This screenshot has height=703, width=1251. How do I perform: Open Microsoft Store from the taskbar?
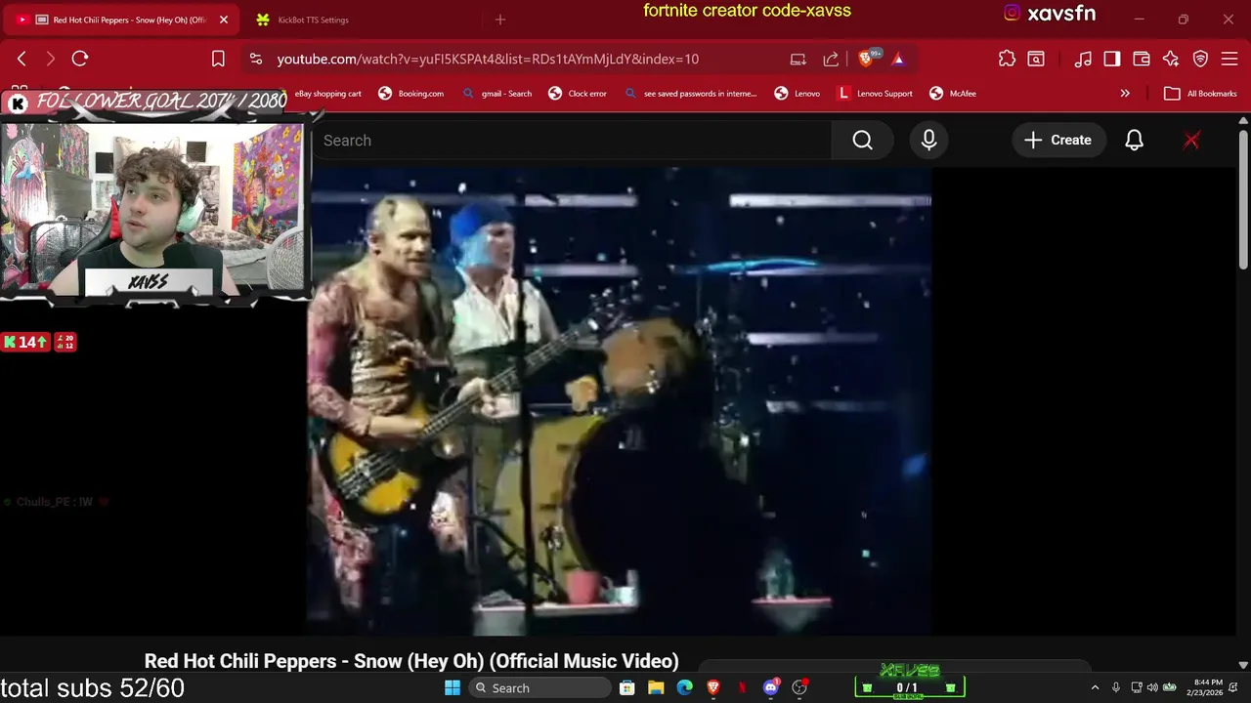pos(627,687)
